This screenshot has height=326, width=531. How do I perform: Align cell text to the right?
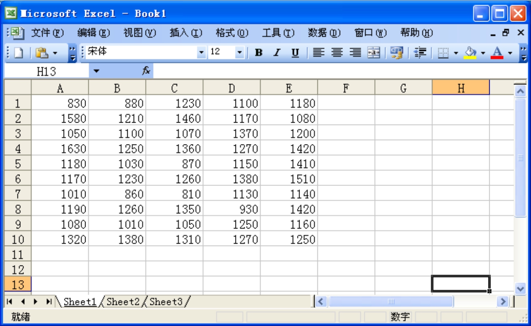coord(355,53)
